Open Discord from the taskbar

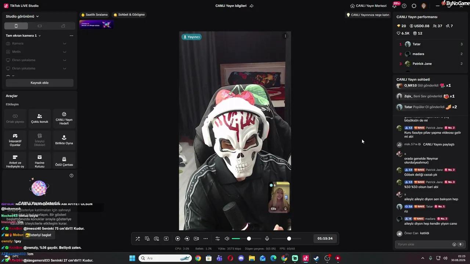[x=241, y=258]
